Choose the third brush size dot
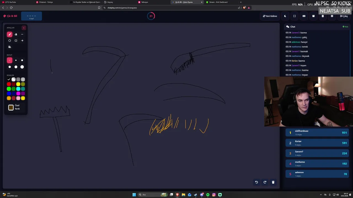 click(x=22, y=60)
